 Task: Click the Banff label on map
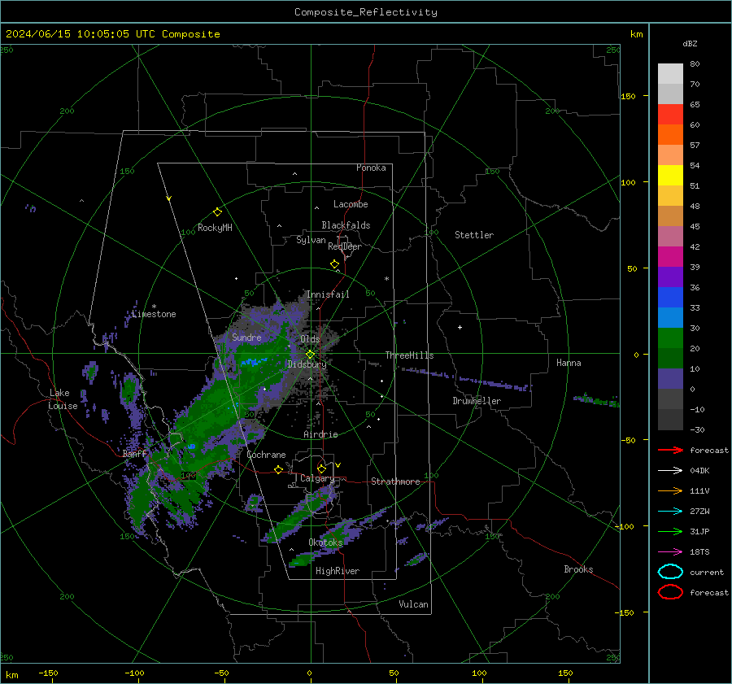134,453
